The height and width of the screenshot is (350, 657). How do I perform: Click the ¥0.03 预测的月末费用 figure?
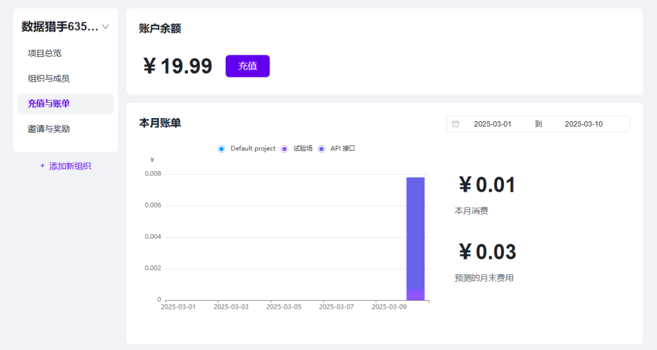click(487, 252)
